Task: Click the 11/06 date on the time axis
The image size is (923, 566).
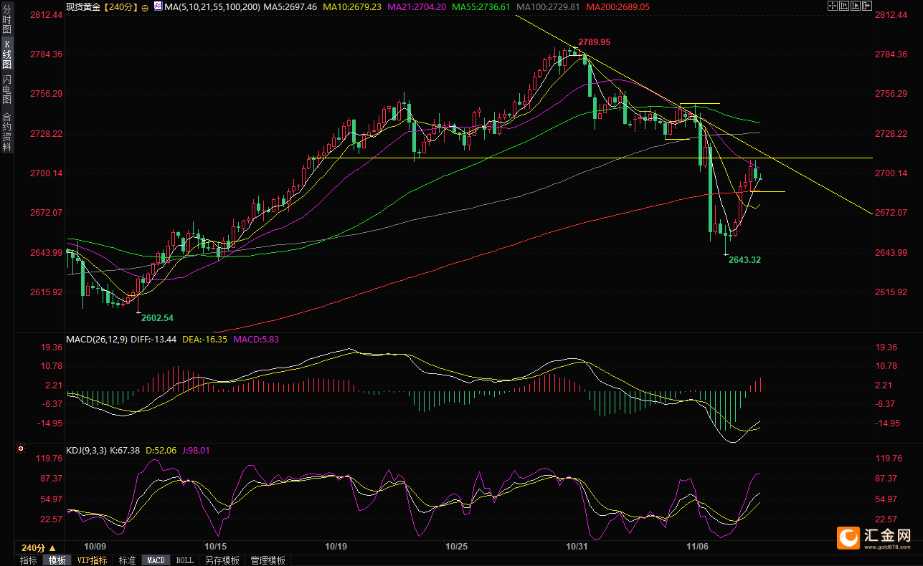Action: pos(697,547)
